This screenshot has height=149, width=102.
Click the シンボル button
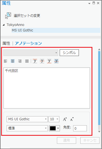click(x=69, y=53)
